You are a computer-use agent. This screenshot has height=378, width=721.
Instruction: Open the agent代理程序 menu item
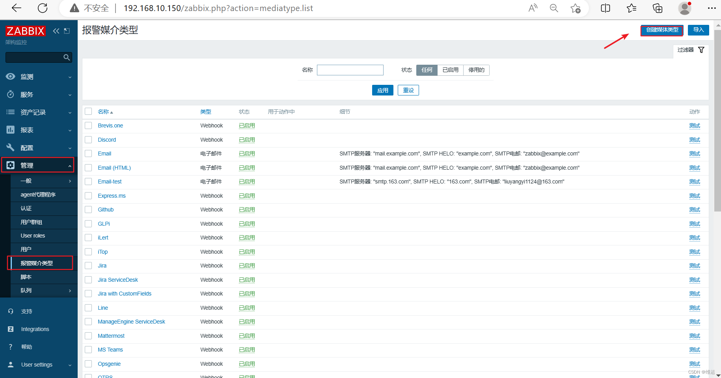click(44, 195)
